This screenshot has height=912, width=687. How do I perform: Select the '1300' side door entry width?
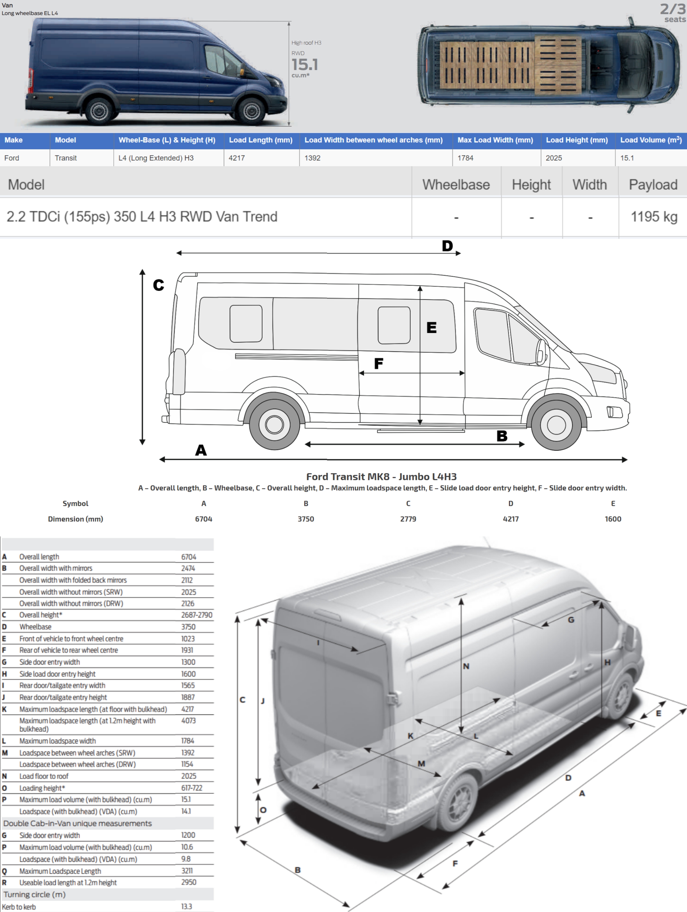pyautogui.click(x=188, y=662)
